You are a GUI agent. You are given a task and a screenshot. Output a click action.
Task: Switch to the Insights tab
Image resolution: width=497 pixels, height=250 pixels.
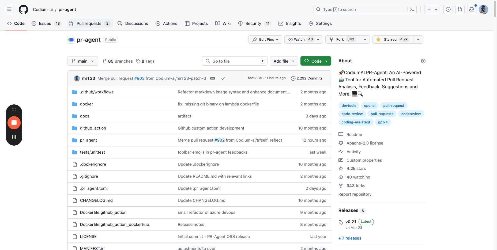coord(290,23)
